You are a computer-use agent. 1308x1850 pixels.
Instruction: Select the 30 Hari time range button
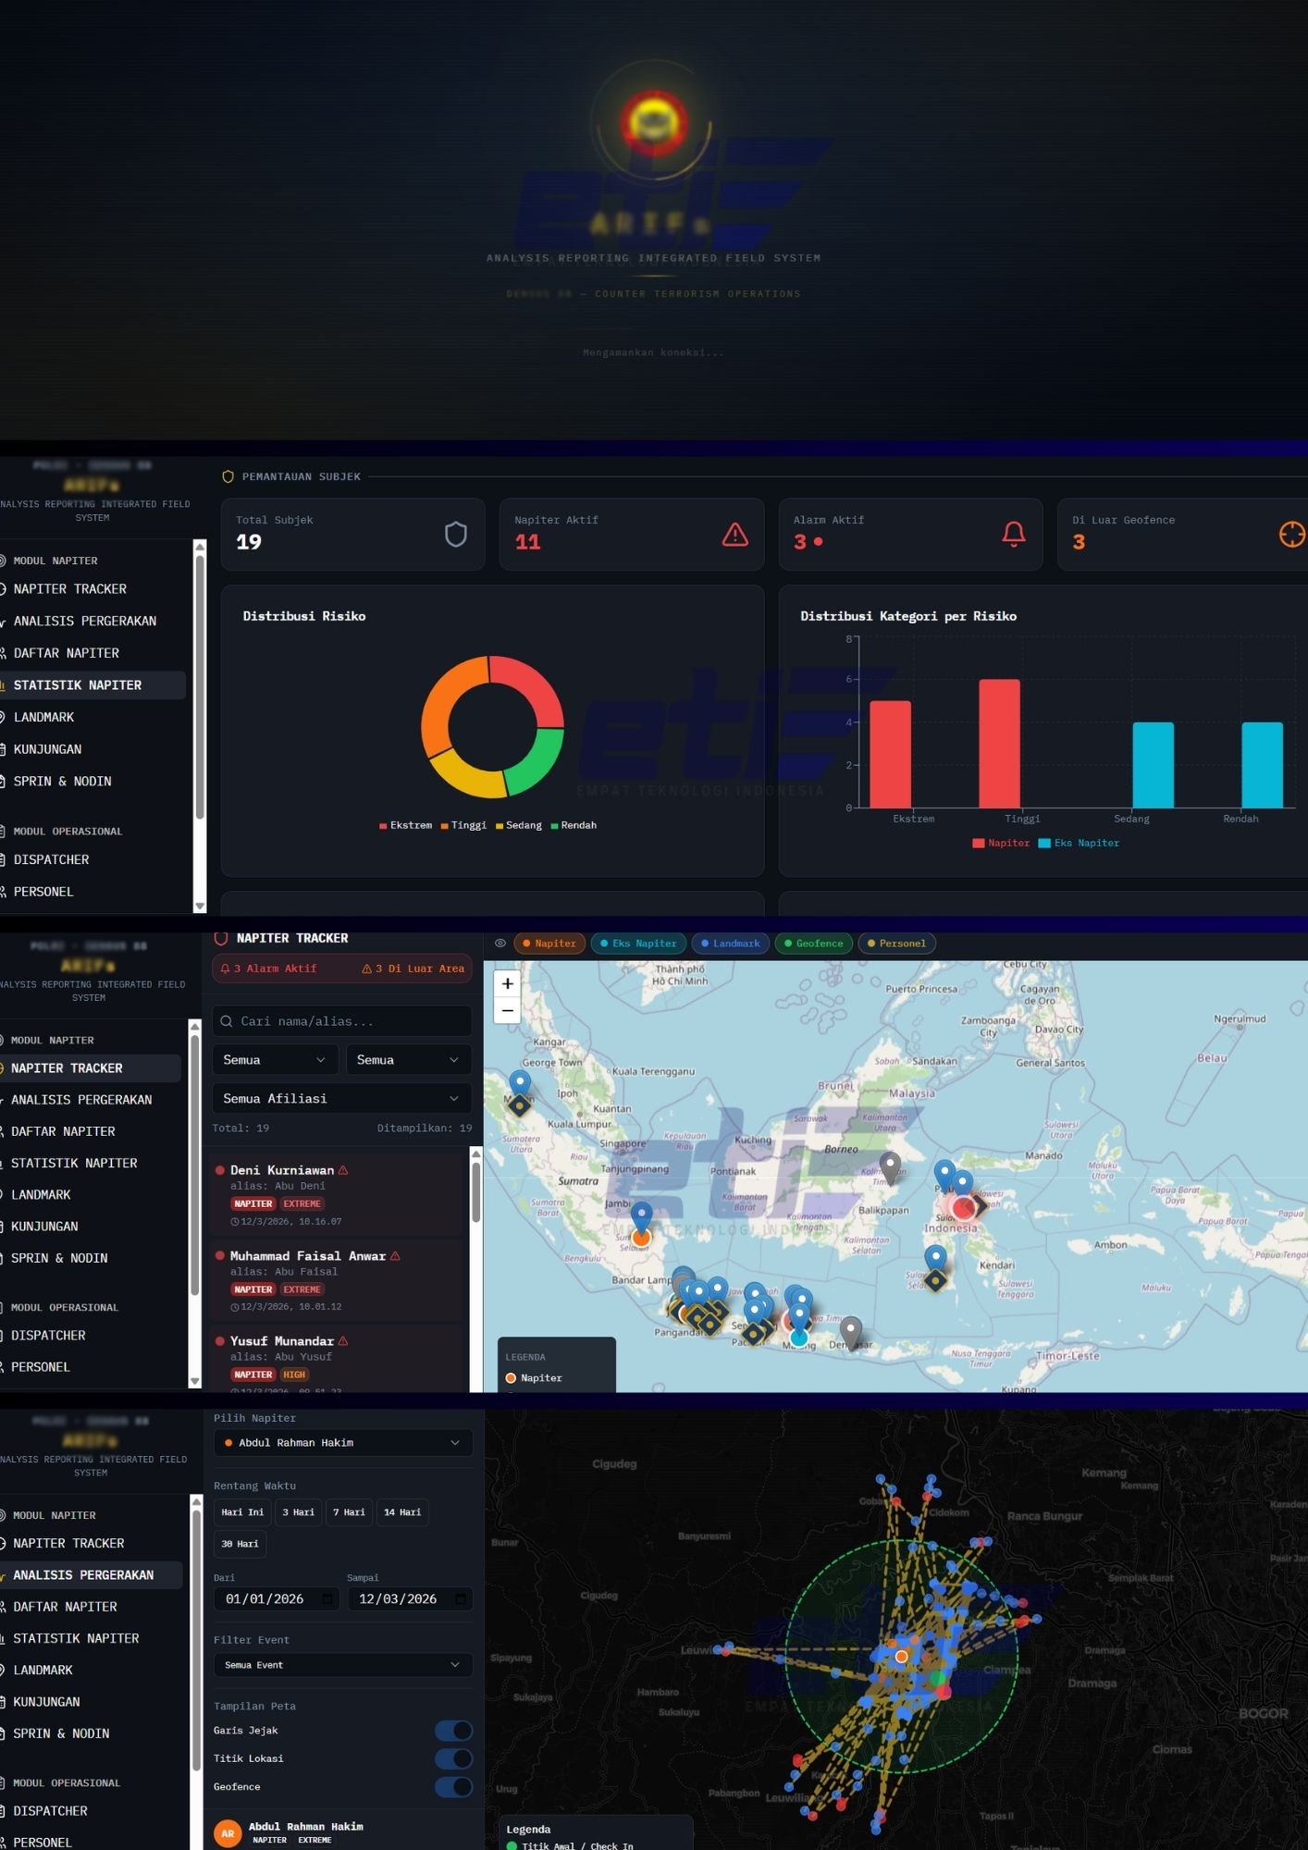(240, 1544)
